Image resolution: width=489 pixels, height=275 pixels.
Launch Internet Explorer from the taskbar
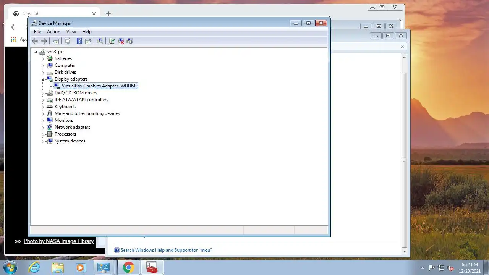[34, 267]
